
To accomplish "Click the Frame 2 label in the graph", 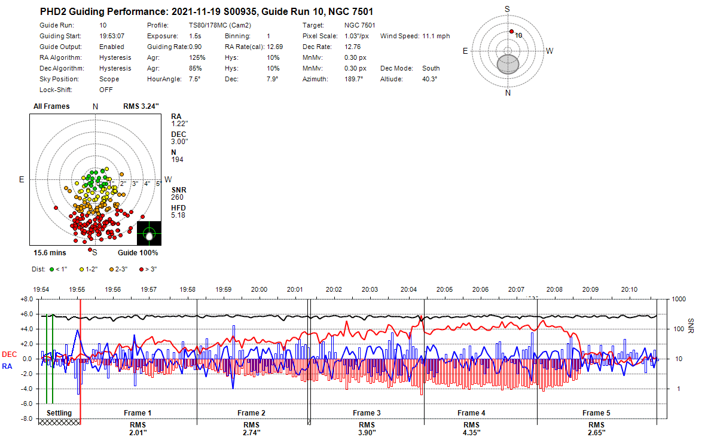I will click(251, 412).
